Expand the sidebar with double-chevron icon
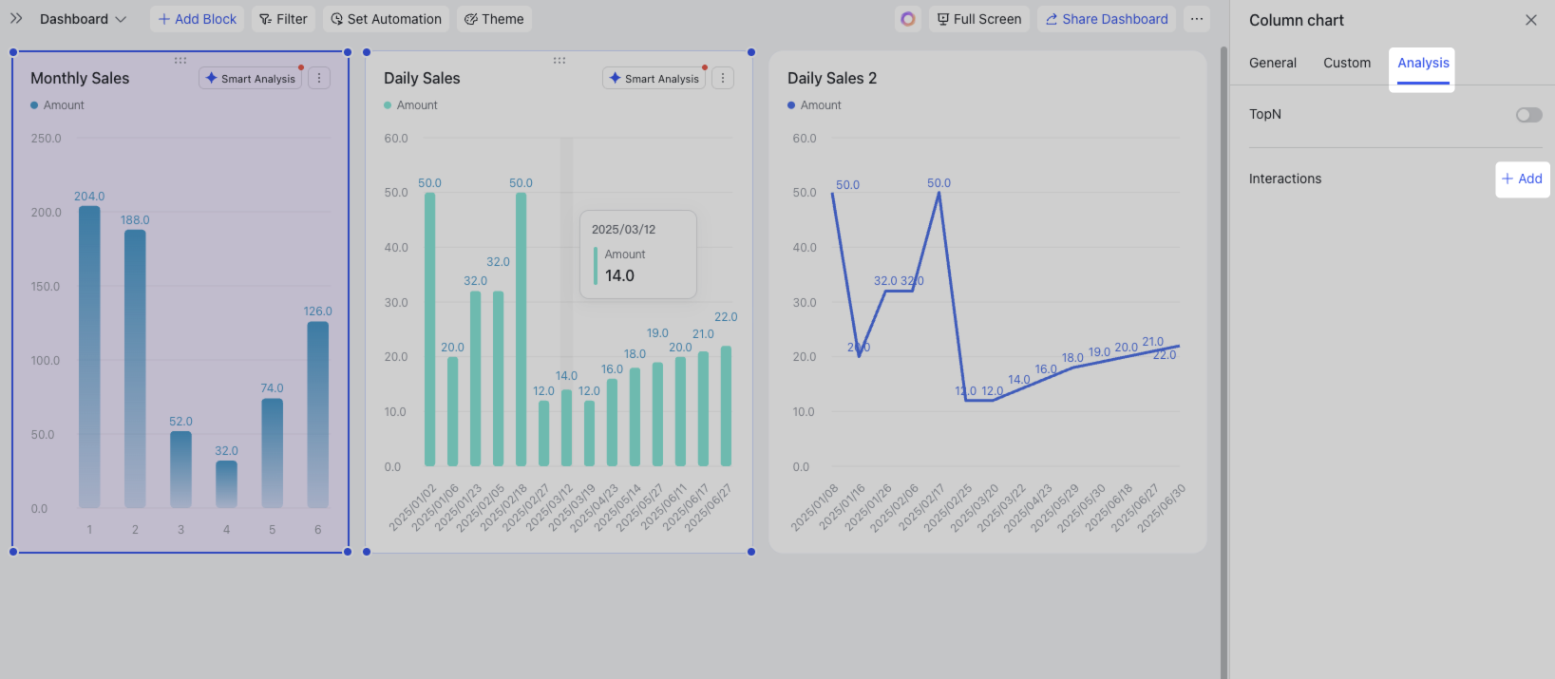Screen dimensions: 1555x679 point(16,19)
